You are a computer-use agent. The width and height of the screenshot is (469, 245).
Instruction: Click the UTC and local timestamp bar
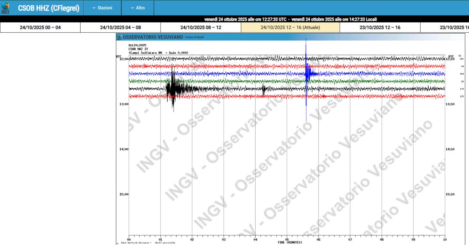point(290,19)
